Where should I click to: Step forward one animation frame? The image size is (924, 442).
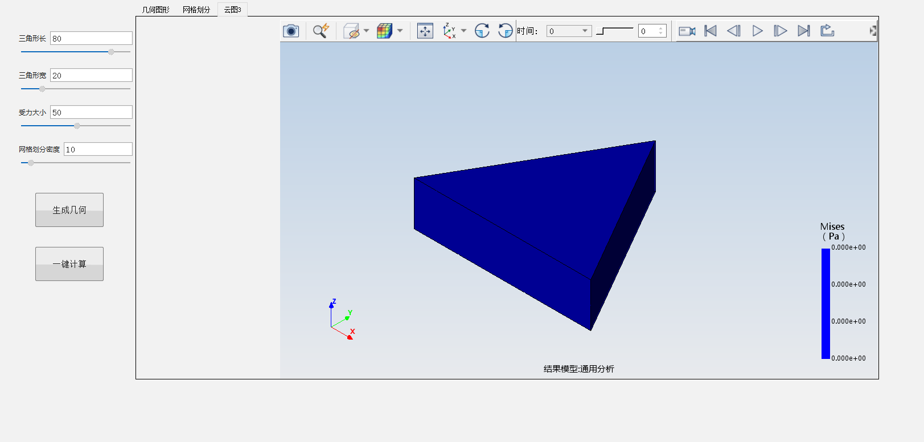[x=781, y=31]
